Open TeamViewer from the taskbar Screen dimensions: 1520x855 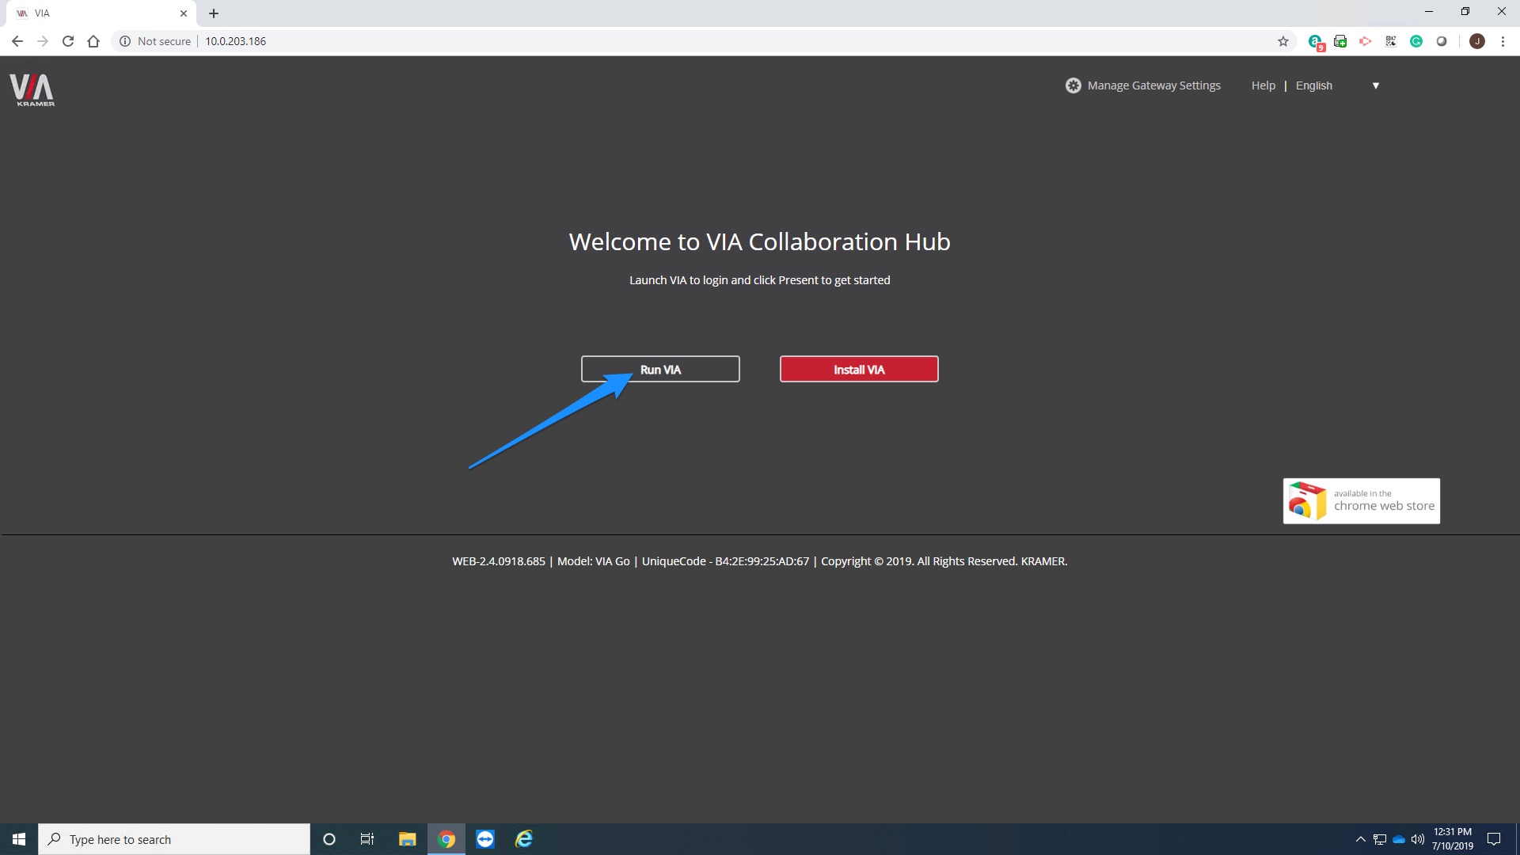485,839
